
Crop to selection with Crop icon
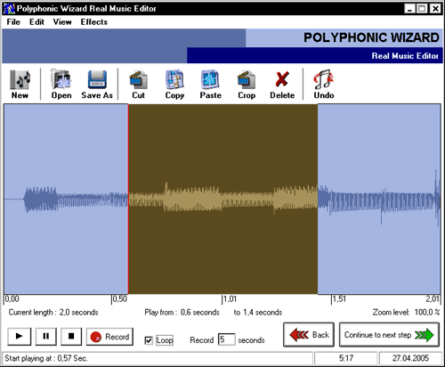click(x=247, y=85)
